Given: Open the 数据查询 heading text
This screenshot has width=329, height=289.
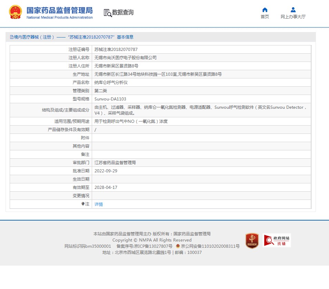Looking at the screenshot, I should click(123, 12).
